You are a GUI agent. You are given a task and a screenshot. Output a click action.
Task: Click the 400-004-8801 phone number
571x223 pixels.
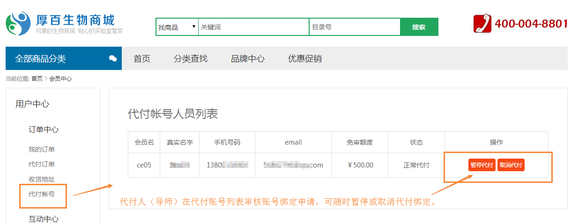531,24
